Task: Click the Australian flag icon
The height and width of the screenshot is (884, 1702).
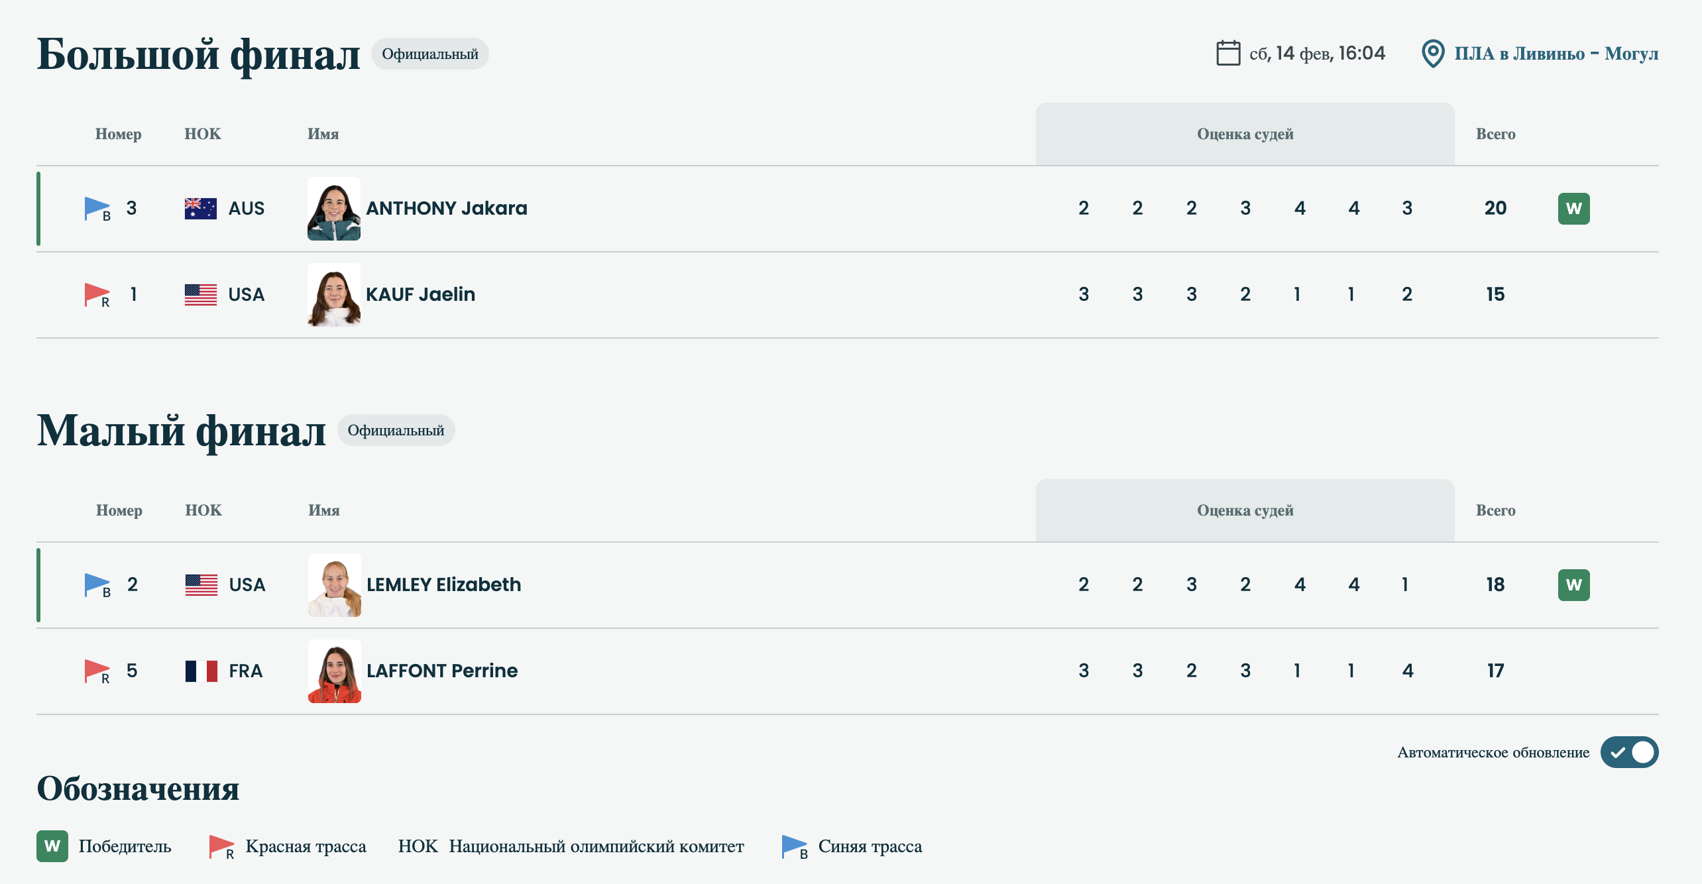Action: point(200,208)
